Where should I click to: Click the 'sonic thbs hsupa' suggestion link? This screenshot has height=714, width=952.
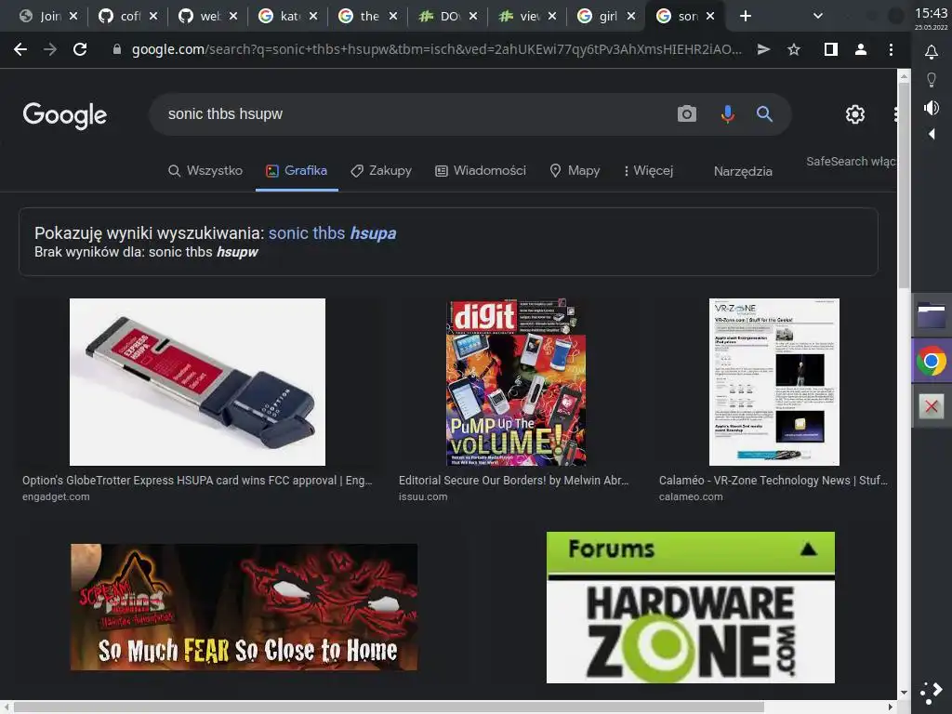tap(332, 233)
